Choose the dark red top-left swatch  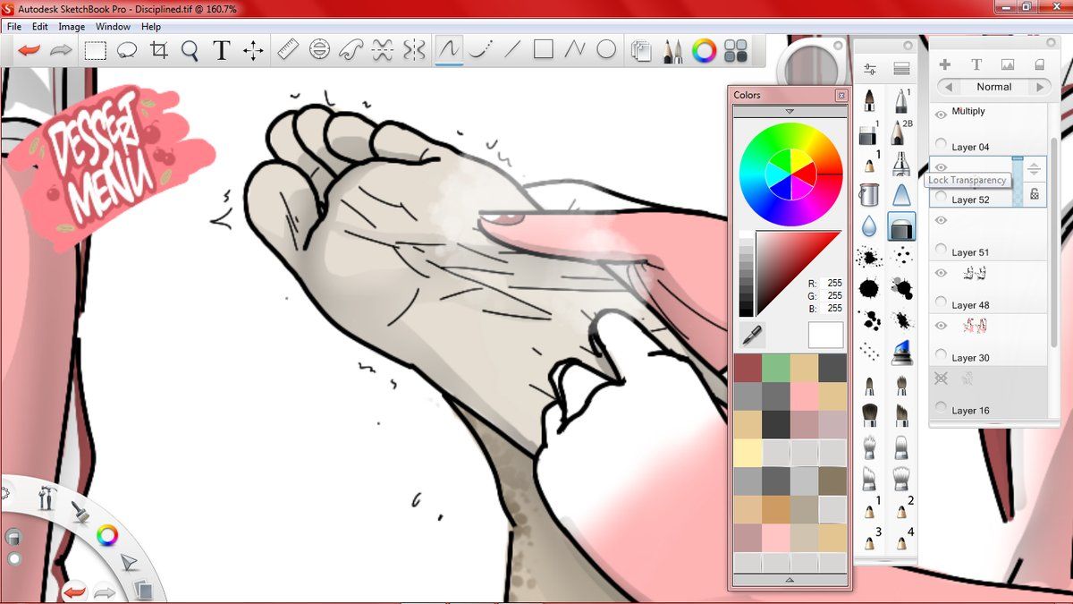pos(748,368)
